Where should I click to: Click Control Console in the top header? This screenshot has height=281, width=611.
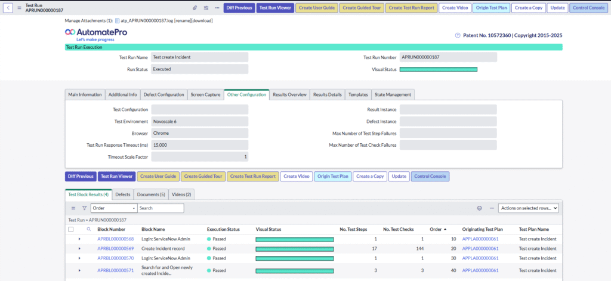(589, 8)
